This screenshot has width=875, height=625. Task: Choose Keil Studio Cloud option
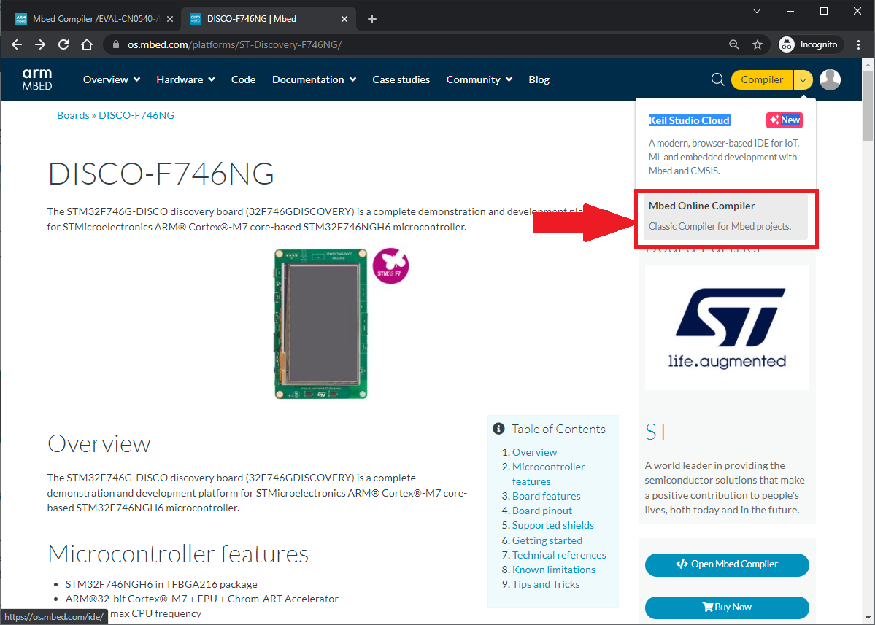(x=689, y=120)
